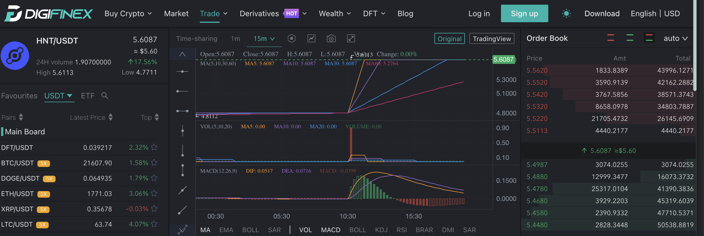The width and height of the screenshot is (704, 236).
Task: Favourite the DOGE/USDT pair star
Action: click(154, 178)
